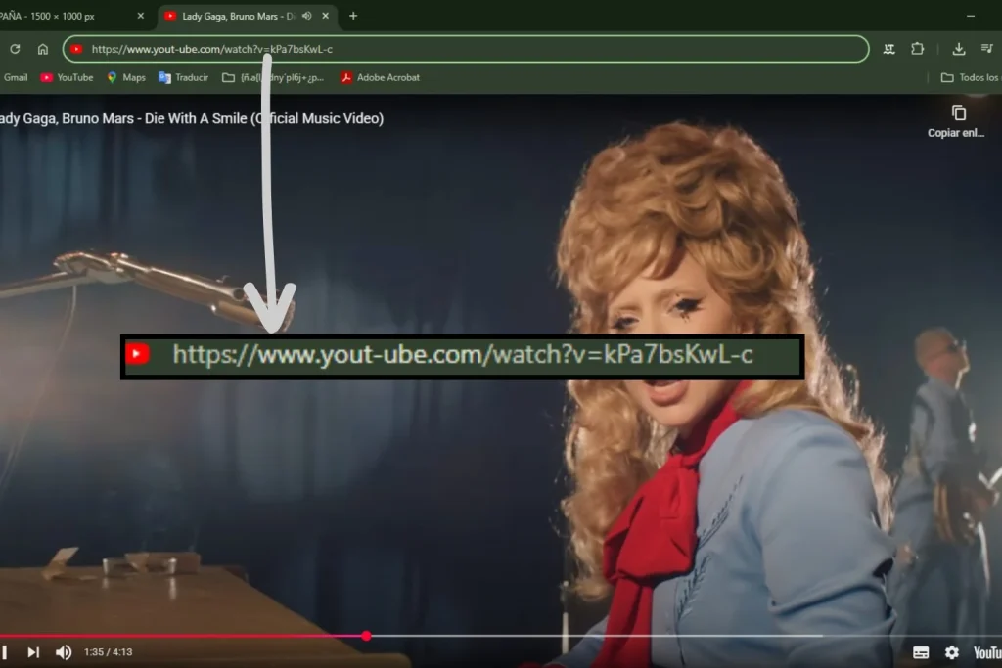1002x668 pixels.
Task: Click the refresh arrow next to the address bar
Action: pyautogui.click(x=14, y=48)
